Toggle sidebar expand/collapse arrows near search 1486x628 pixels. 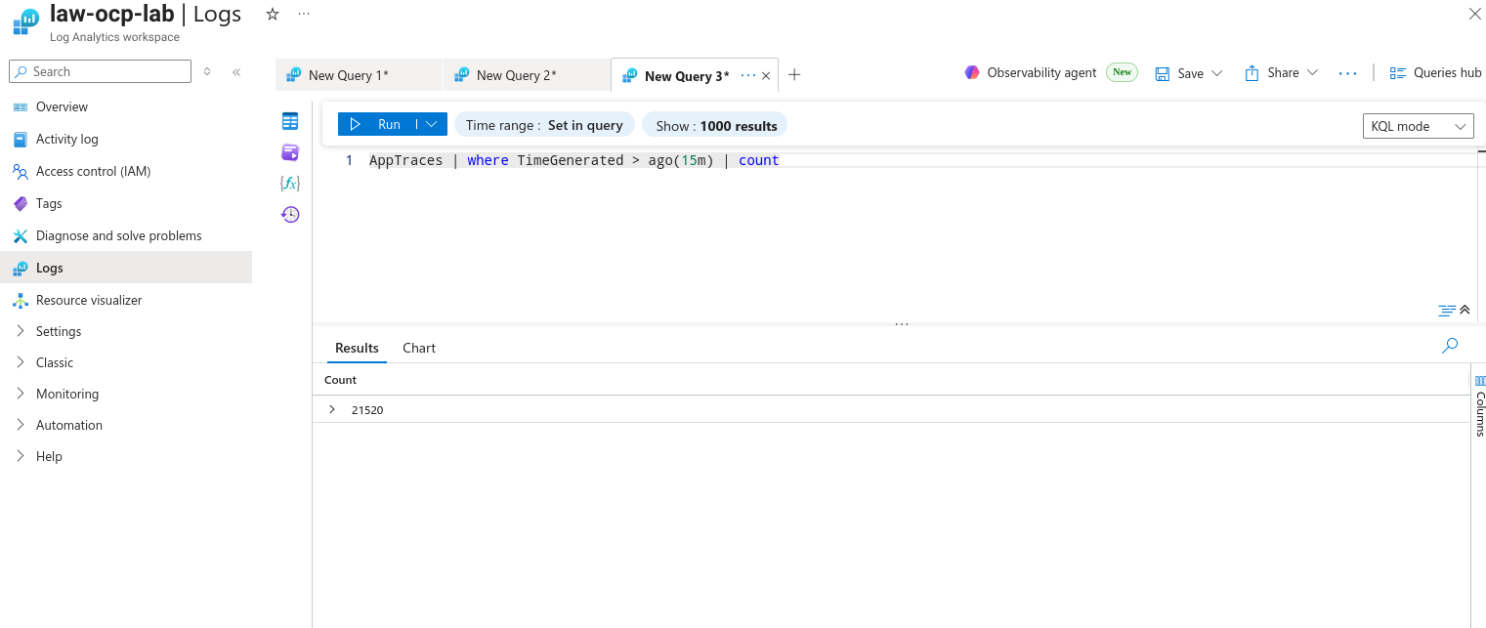[207, 71]
